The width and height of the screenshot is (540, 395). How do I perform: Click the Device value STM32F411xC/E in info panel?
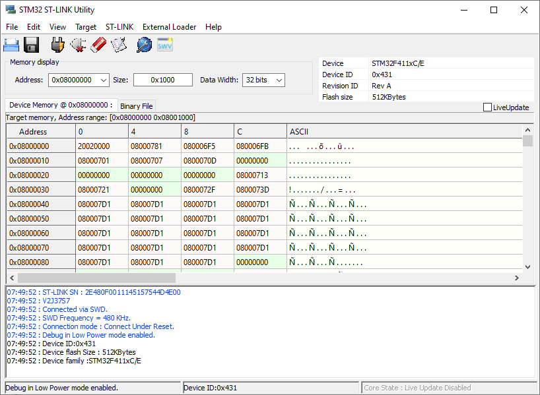click(x=398, y=63)
